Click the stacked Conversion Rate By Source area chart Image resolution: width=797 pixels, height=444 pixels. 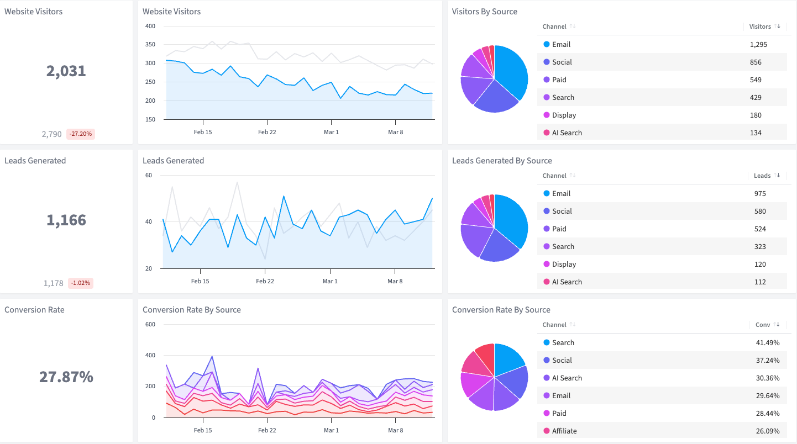click(298, 371)
